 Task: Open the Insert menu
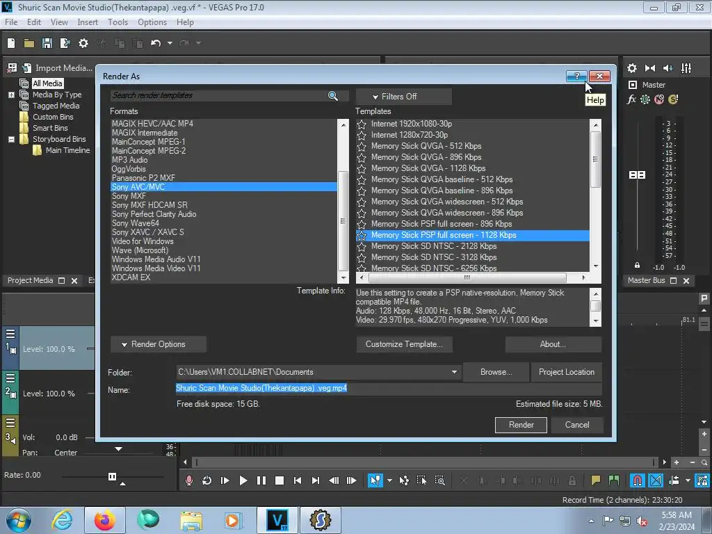pos(88,22)
